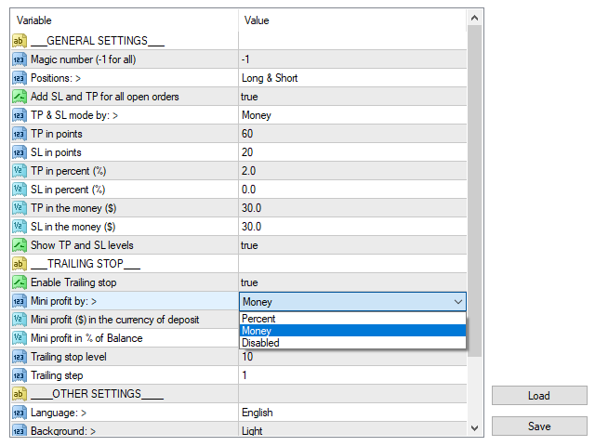Click the boolean icon beside Add SL and TP

click(x=19, y=97)
